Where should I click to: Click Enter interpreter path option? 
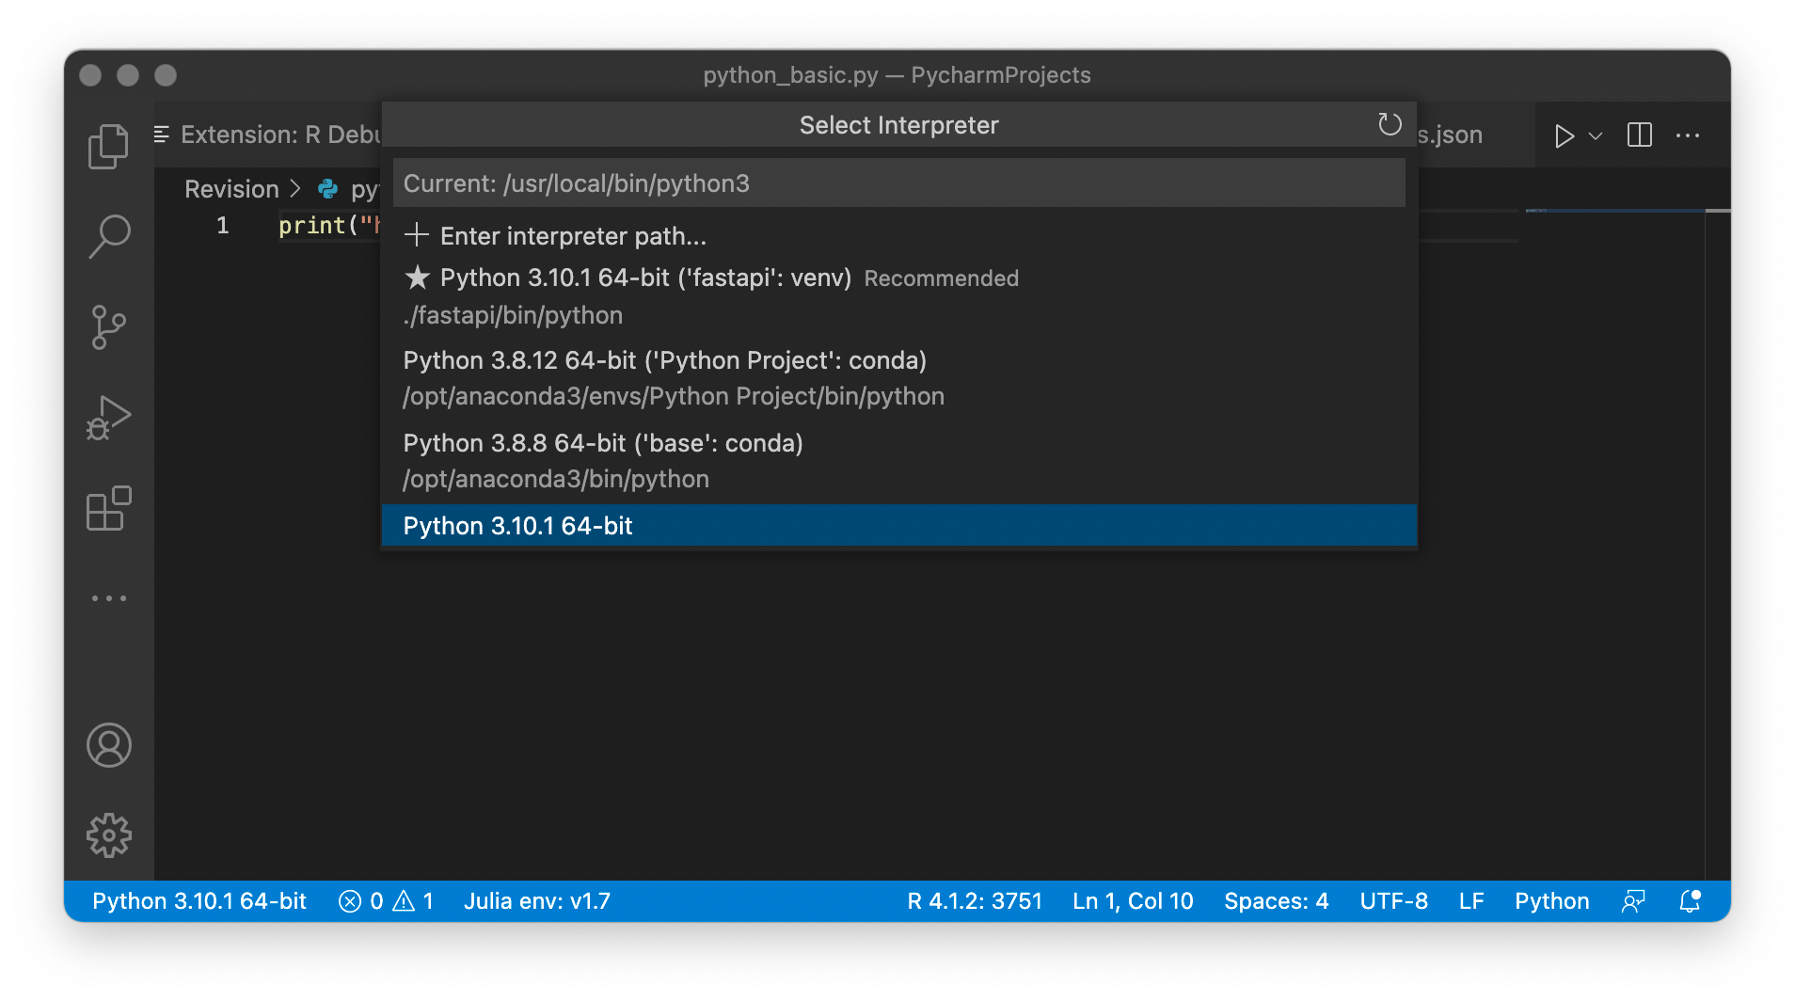click(572, 236)
